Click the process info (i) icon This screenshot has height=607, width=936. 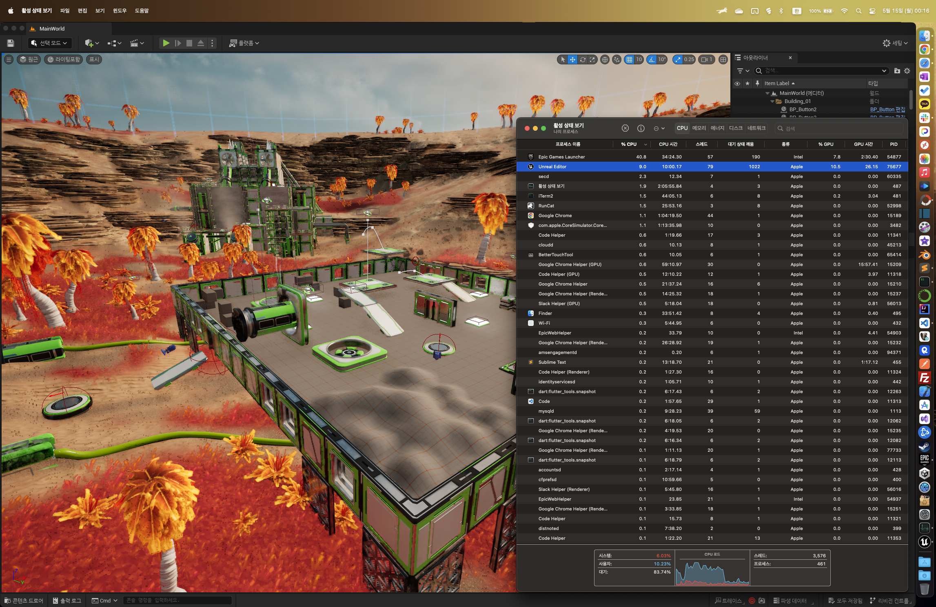(641, 128)
